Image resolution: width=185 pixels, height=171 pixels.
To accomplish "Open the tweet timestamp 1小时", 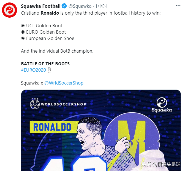I will (101, 6).
